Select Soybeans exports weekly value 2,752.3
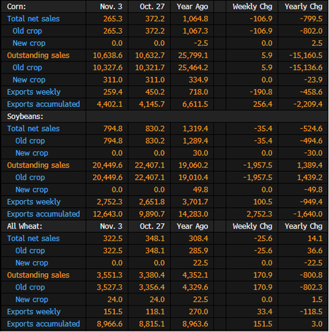Viewport: 329px width, 332px height. click(x=109, y=202)
